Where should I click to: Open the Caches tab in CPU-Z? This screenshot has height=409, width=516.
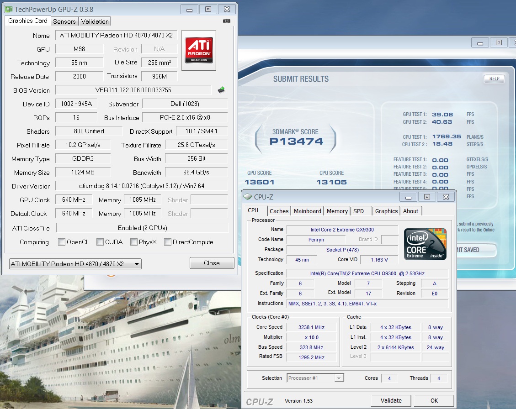click(279, 211)
